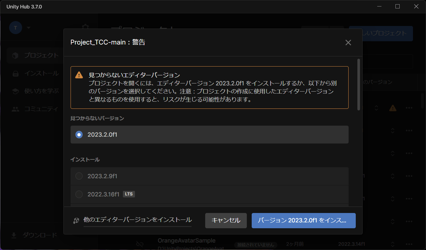426x250 pixels.
Task: Open the version selector arrows beside the warning-icon row
Action: pyautogui.click(x=376, y=108)
